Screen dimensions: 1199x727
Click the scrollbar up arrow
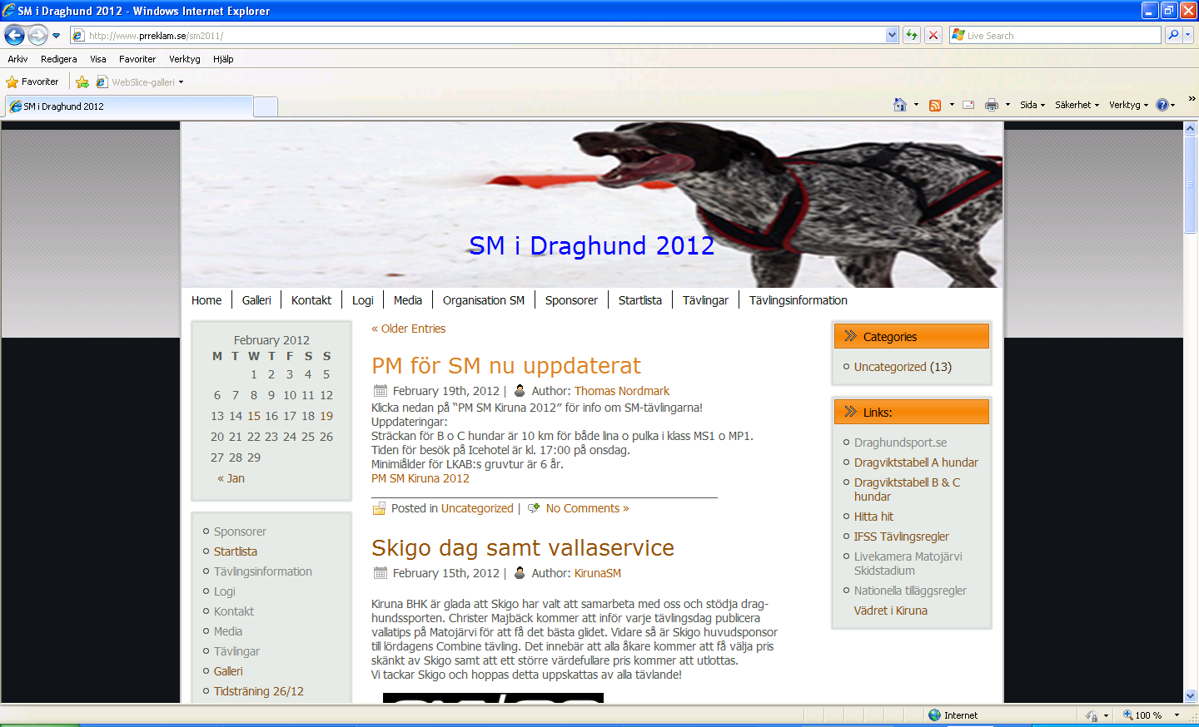point(1191,129)
